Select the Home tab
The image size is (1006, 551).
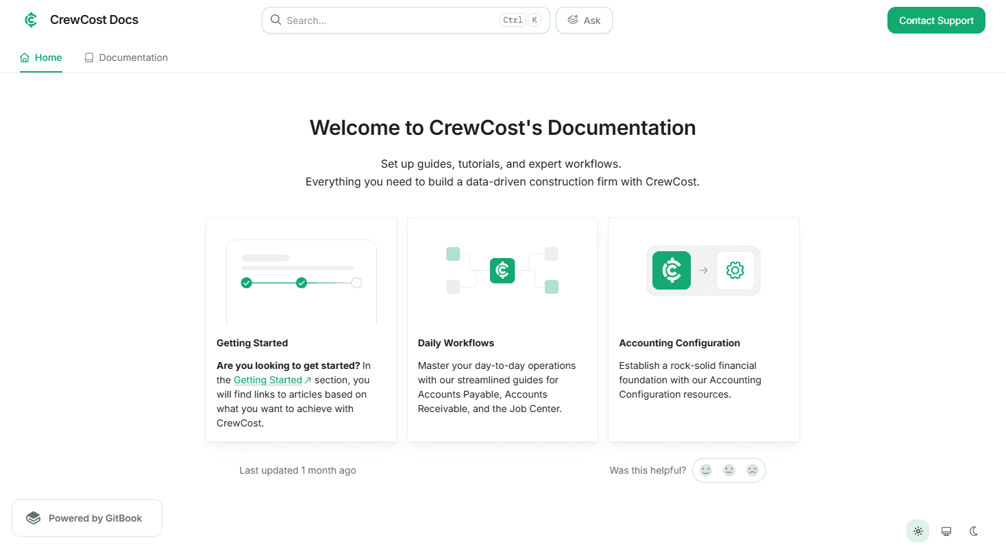[x=41, y=57]
